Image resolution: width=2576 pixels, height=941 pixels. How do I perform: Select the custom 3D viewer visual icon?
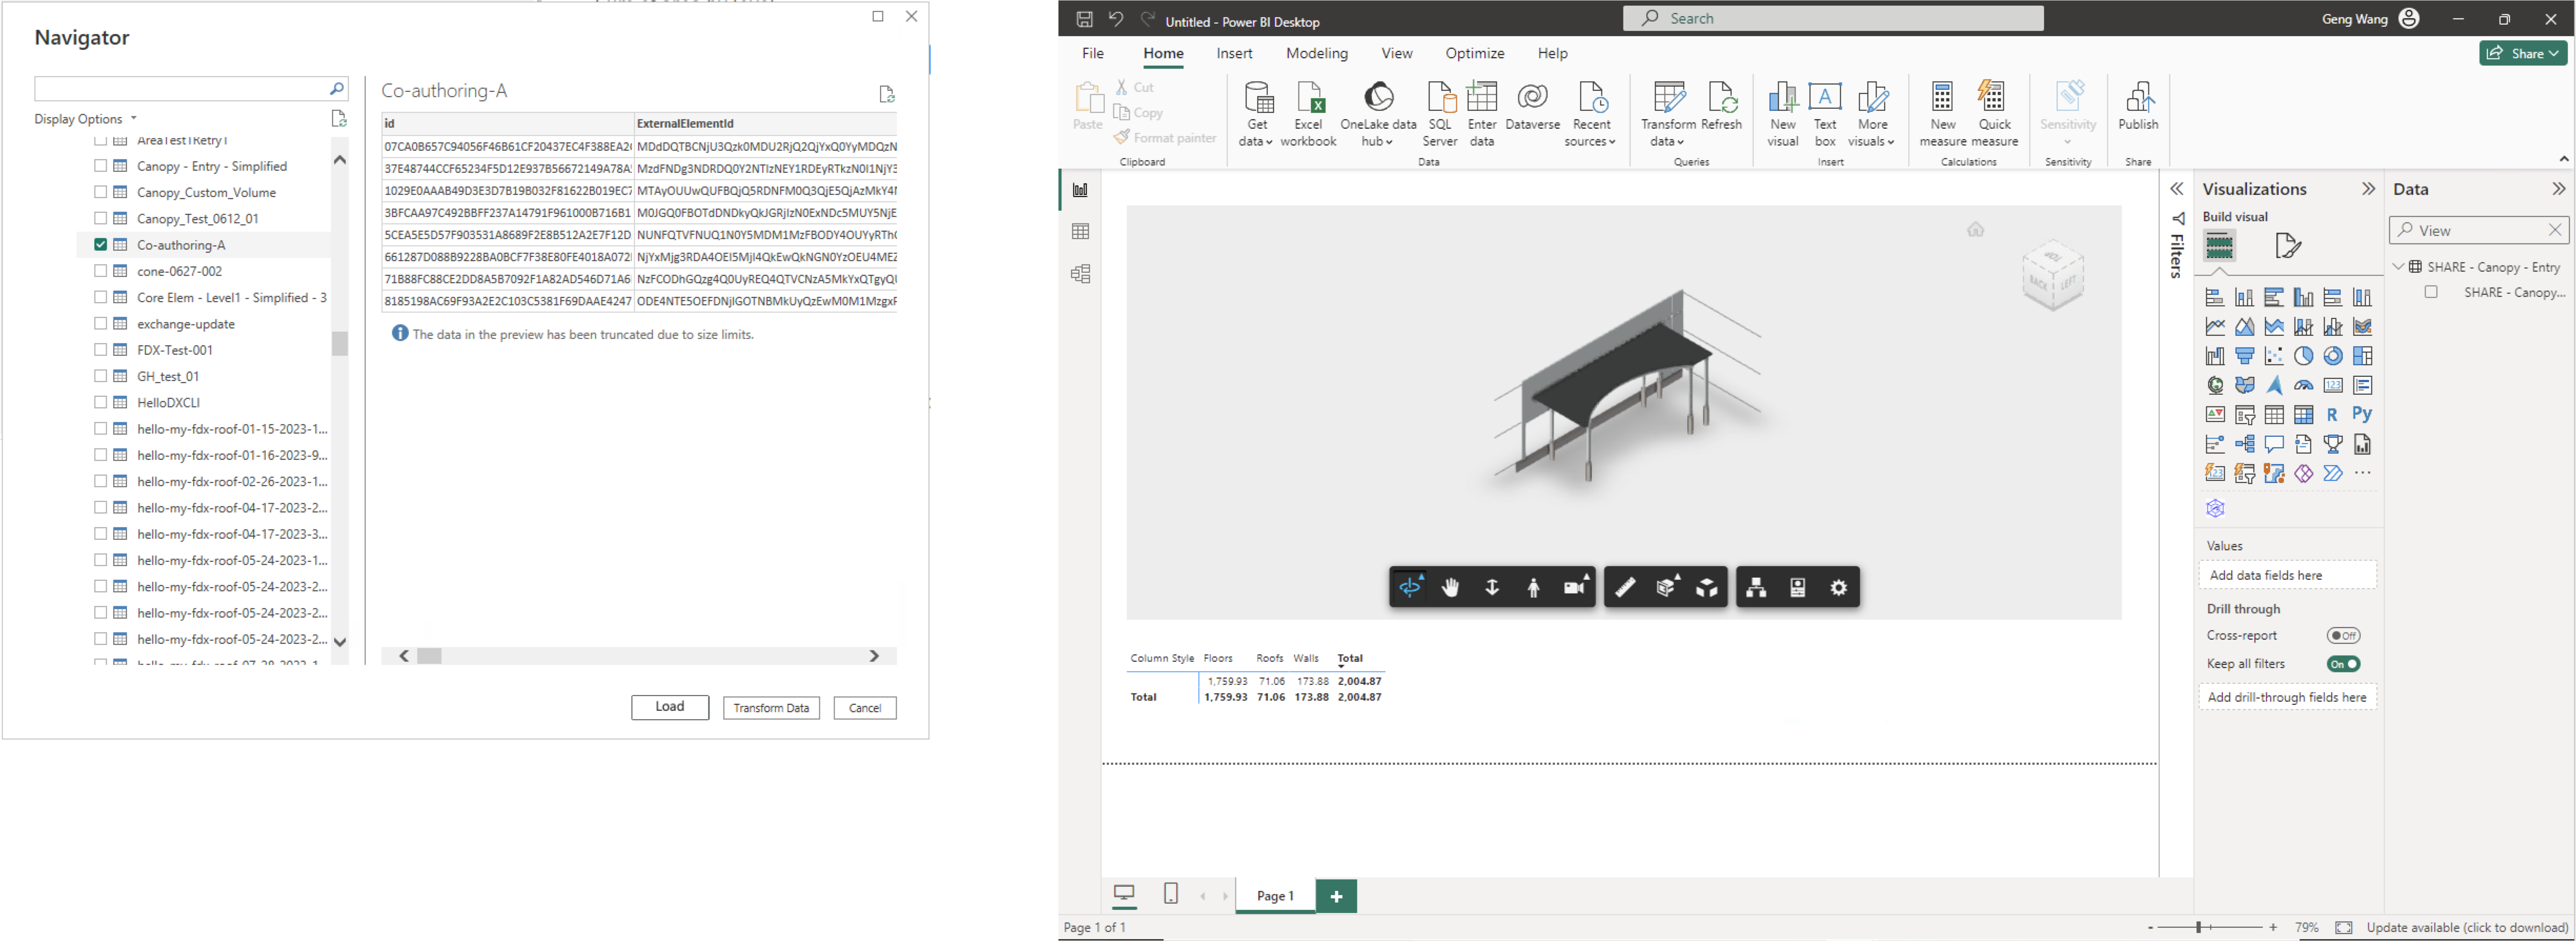2216,508
